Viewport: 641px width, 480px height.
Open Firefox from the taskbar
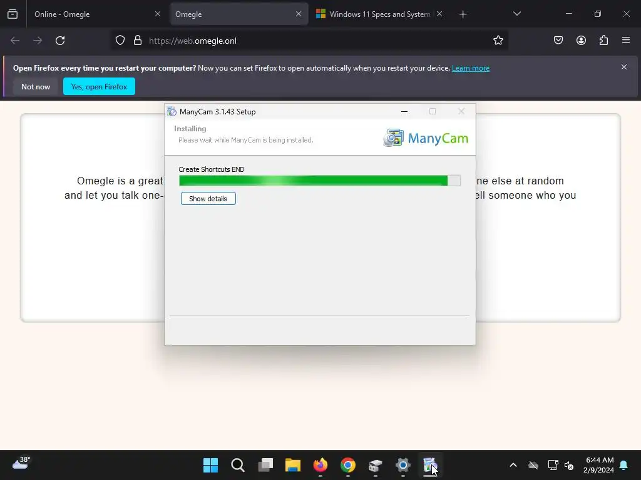point(320,465)
